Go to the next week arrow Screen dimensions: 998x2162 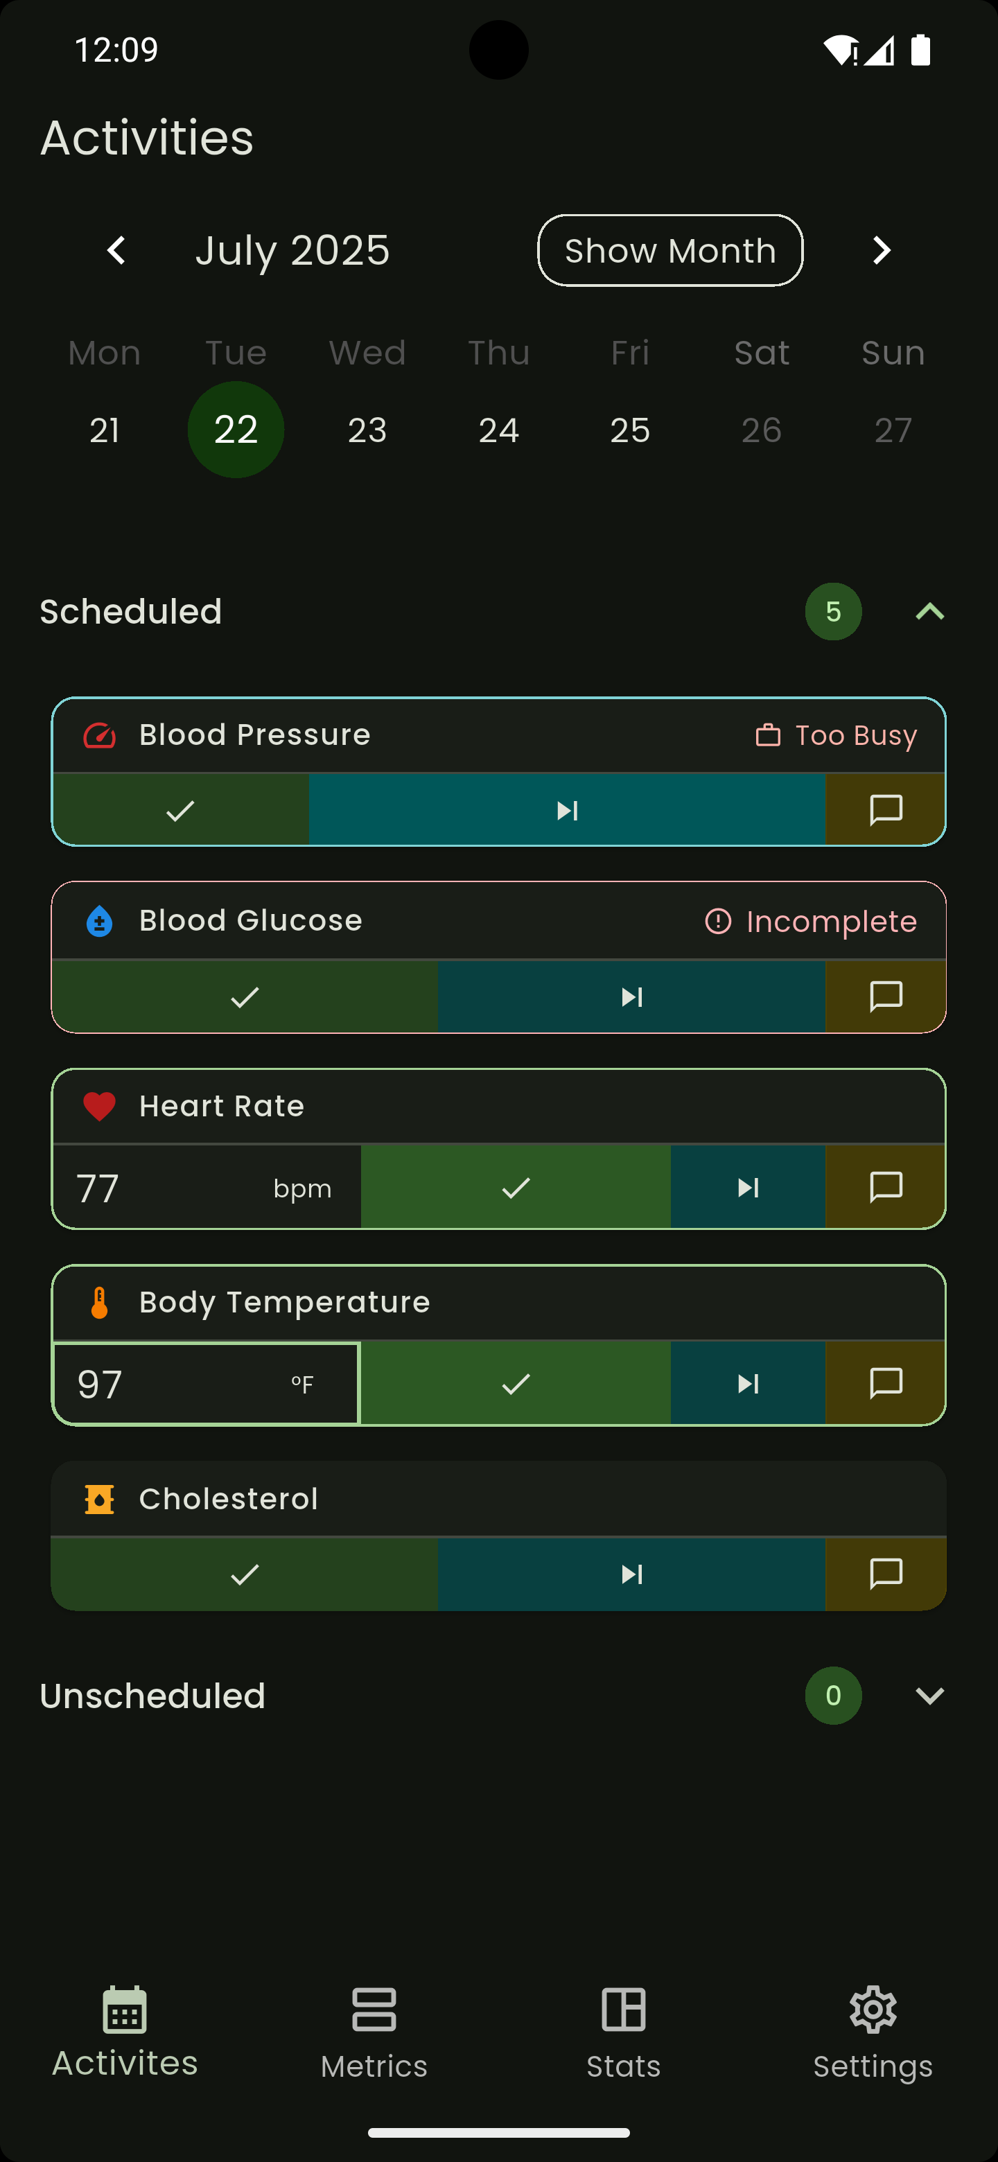(x=880, y=250)
